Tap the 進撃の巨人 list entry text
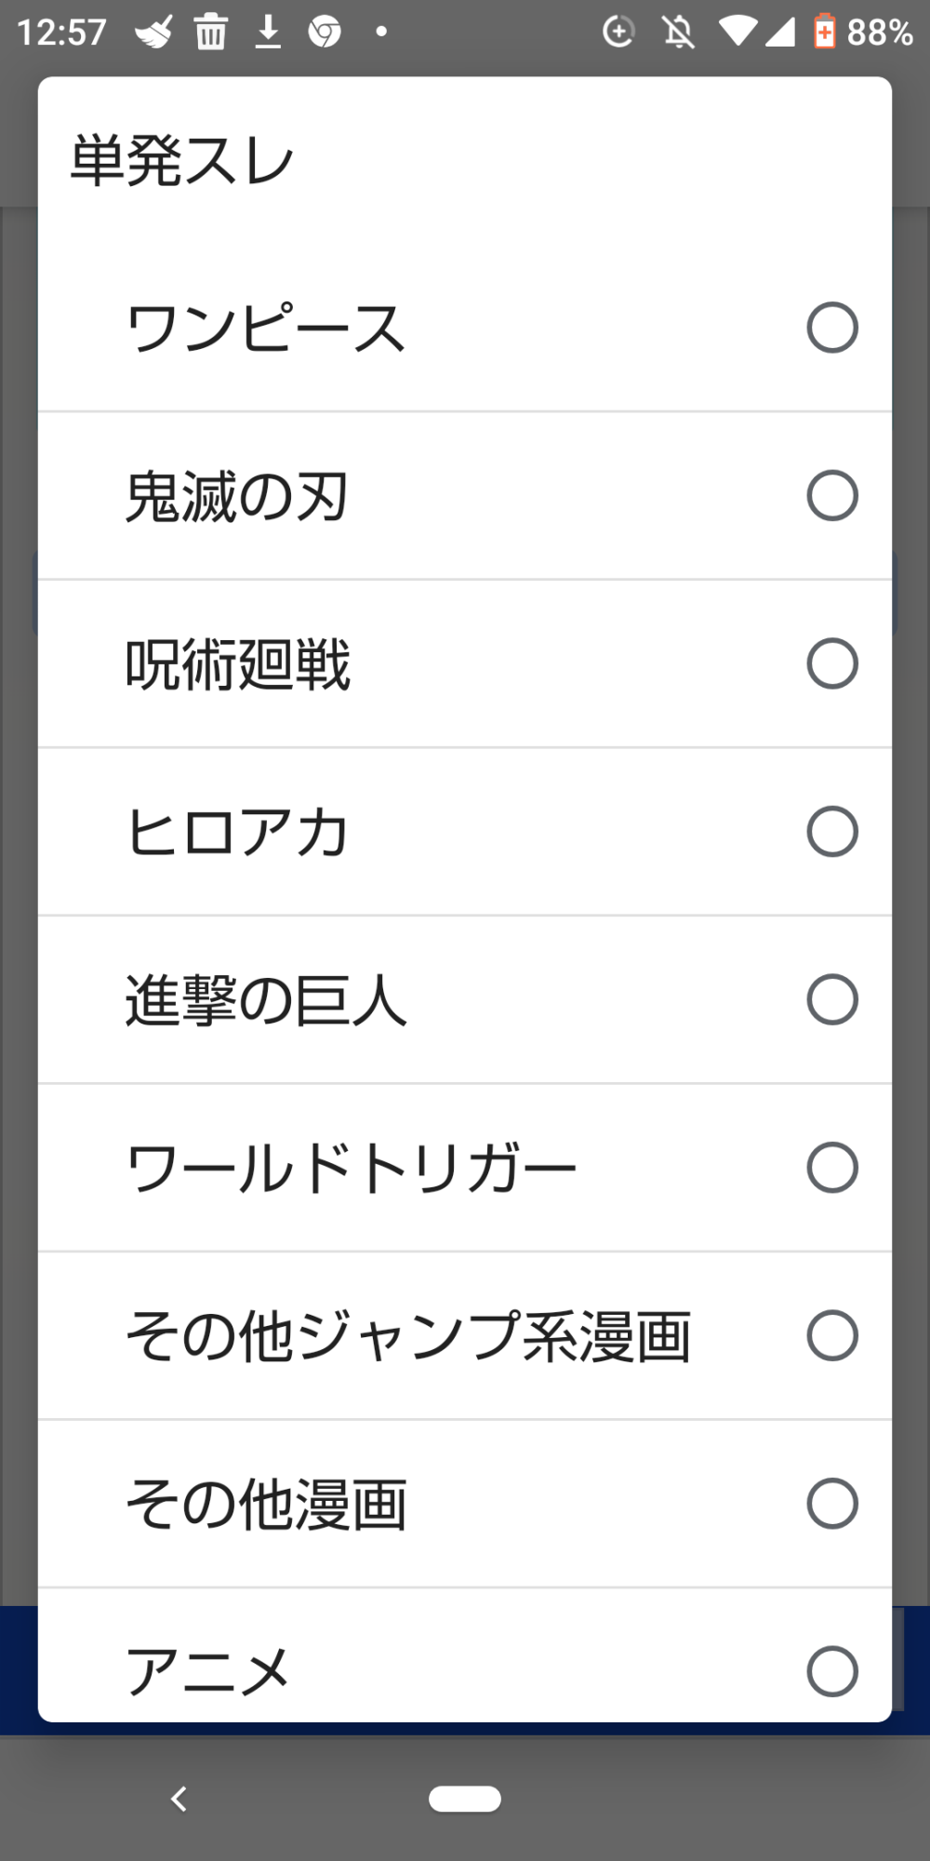The width and height of the screenshot is (930, 1861). tap(266, 1000)
